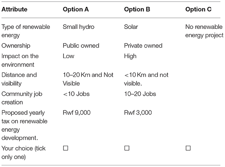Select the 'Rwf 3,000' tax cell
The height and width of the screenshot is (167, 225).
[x=138, y=113]
